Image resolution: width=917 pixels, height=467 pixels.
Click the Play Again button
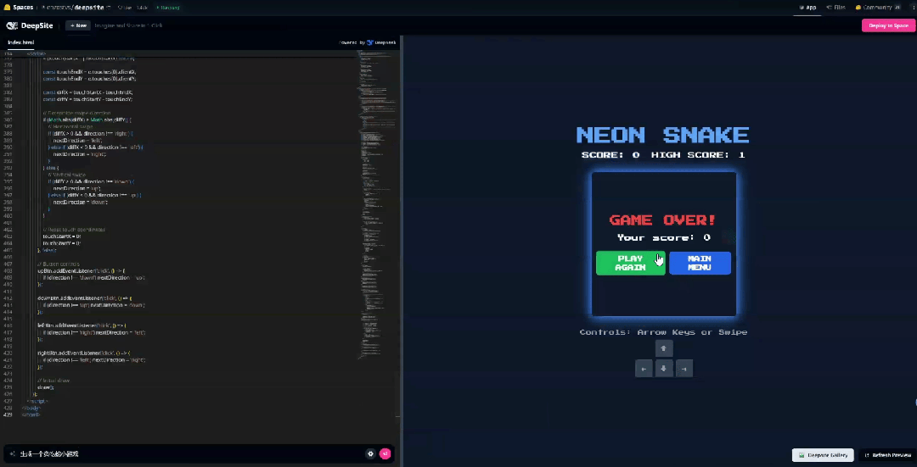(x=630, y=263)
